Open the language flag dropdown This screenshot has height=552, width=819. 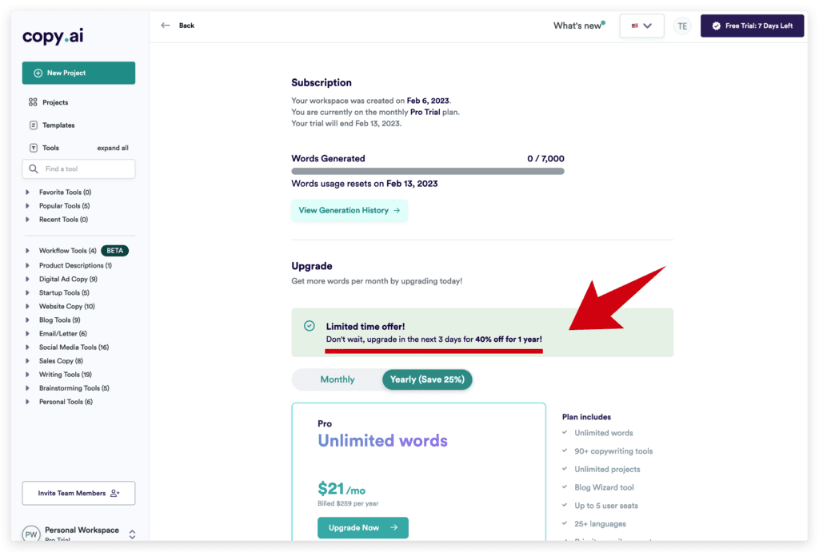641,26
